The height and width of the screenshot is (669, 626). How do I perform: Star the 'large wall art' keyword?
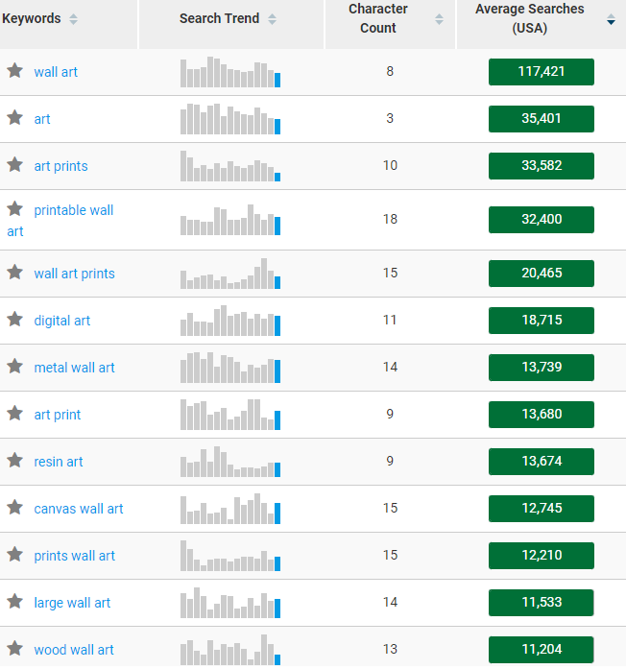pyautogui.click(x=15, y=602)
